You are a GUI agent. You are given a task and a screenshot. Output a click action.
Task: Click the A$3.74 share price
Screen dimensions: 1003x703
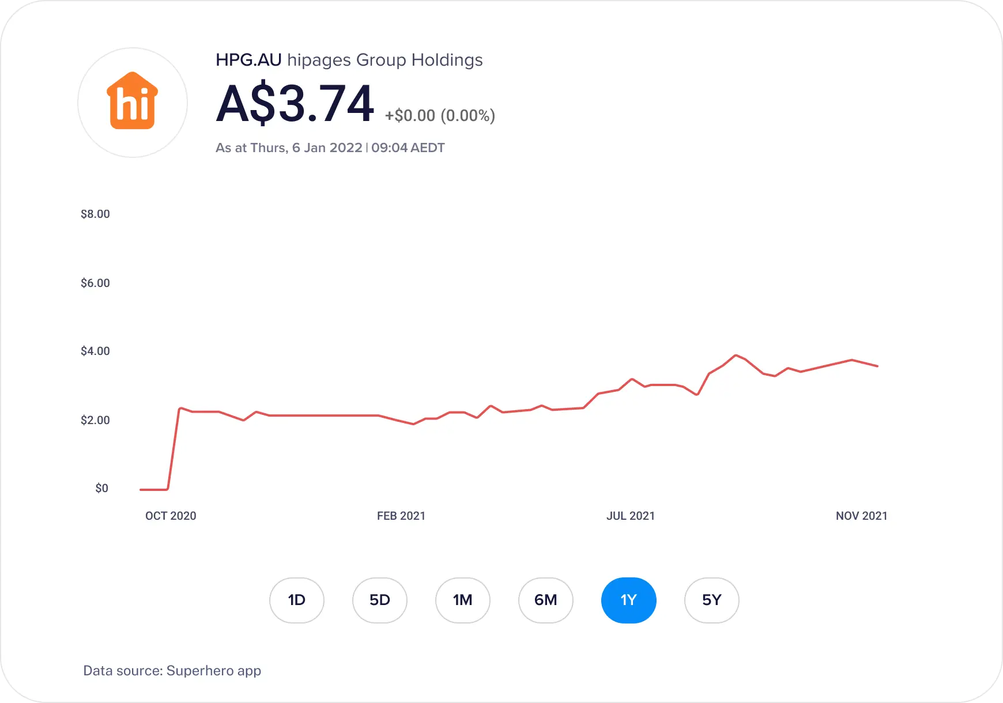295,104
